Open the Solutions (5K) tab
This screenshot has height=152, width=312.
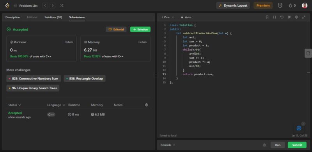click(53, 17)
